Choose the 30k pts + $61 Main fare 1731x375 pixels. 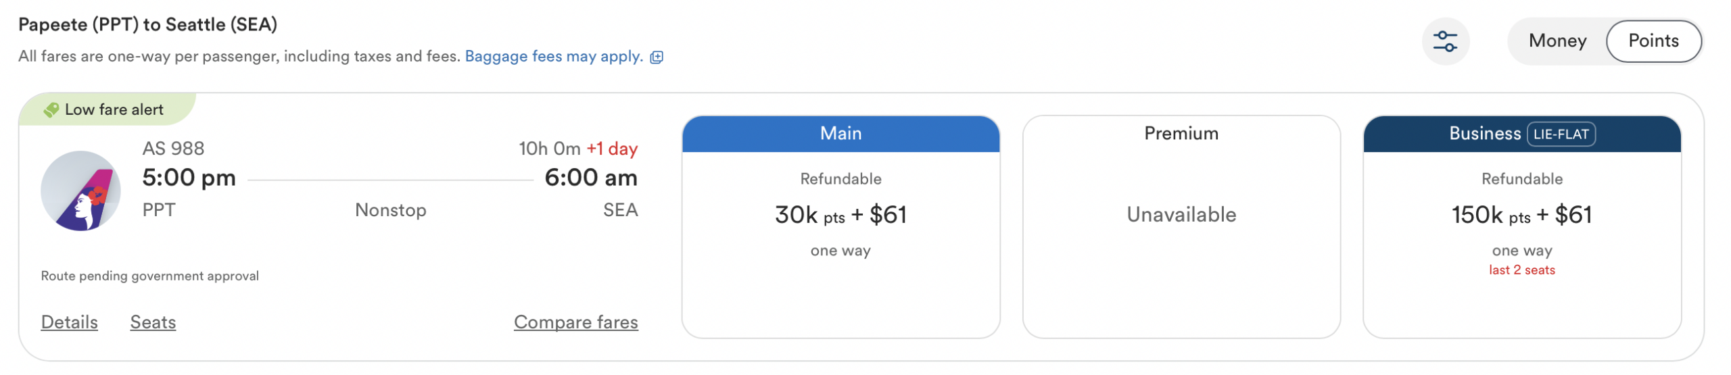(x=840, y=215)
